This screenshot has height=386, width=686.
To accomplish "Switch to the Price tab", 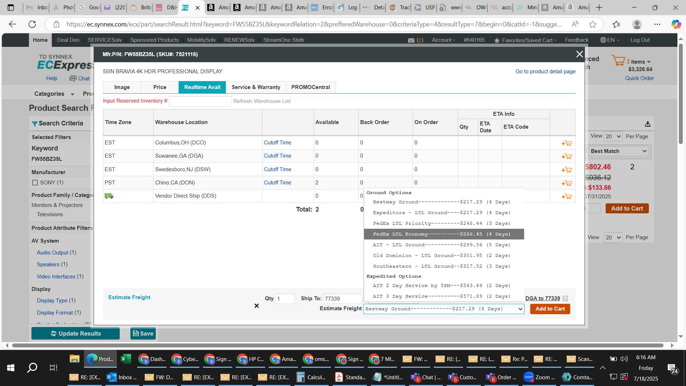I will 160,87.
